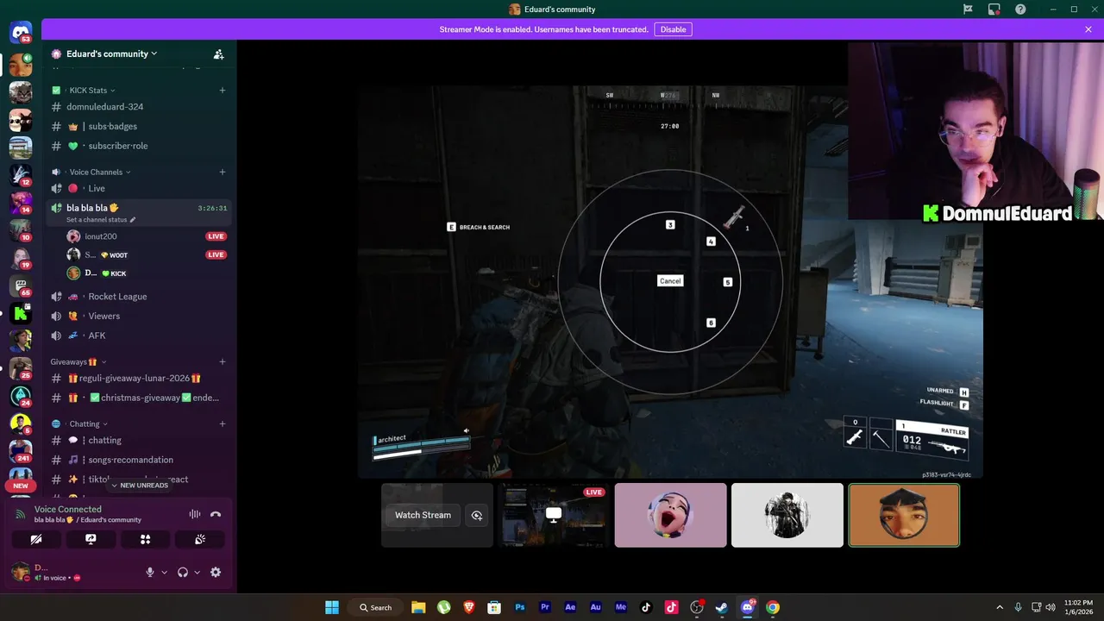Deafen with the headphones icon
Screen dimensions: 1104x621
tap(183, 572)
